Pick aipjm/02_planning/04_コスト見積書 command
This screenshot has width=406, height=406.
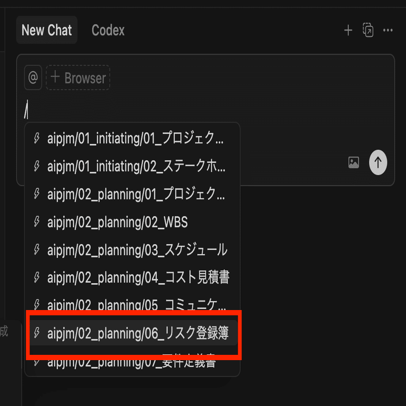point(132,277)
